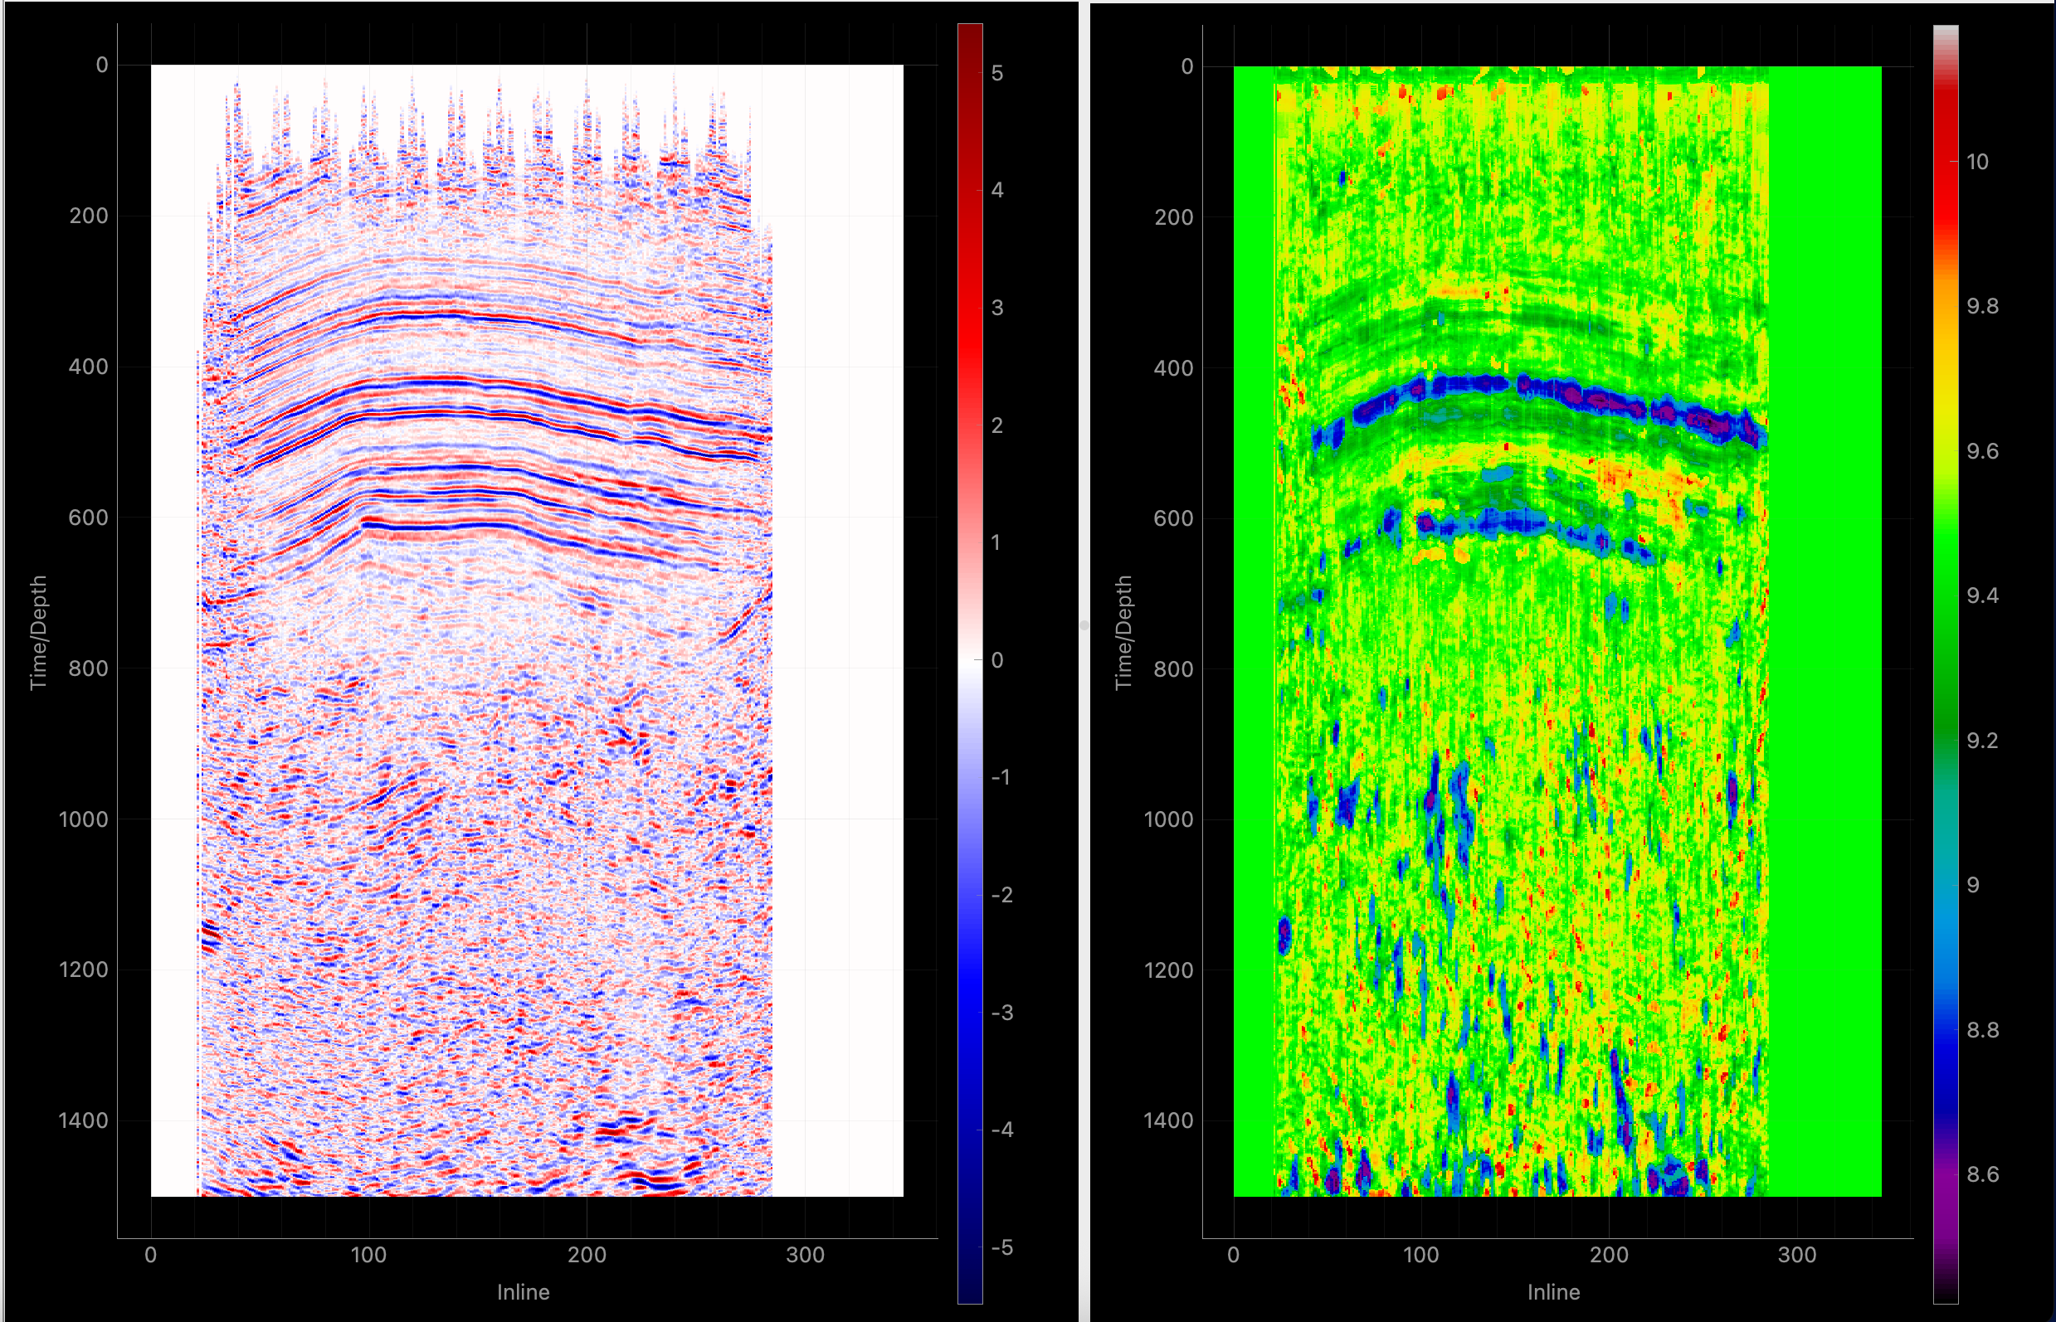Image resolution: width=2056 pixels, height=1322 pixels.
Task: Click the 10 tick on rainbow colorbar
Action: [x=1976, y=163]
